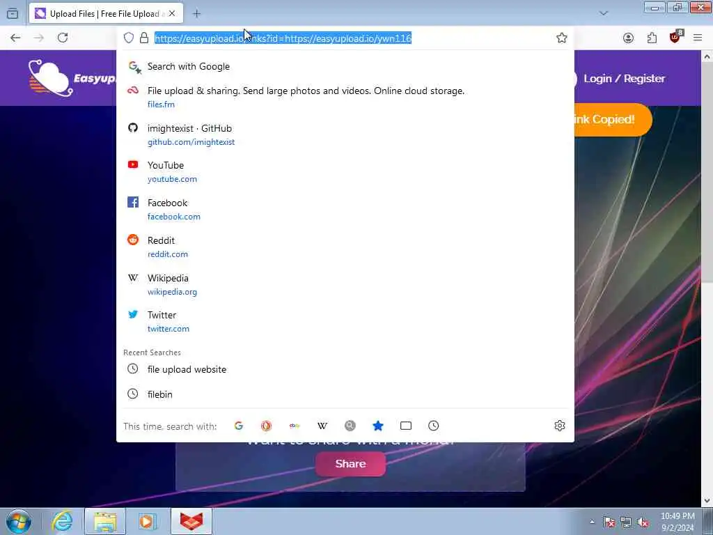
Task: Bookmark this page with the star
Action: (562, 38)
